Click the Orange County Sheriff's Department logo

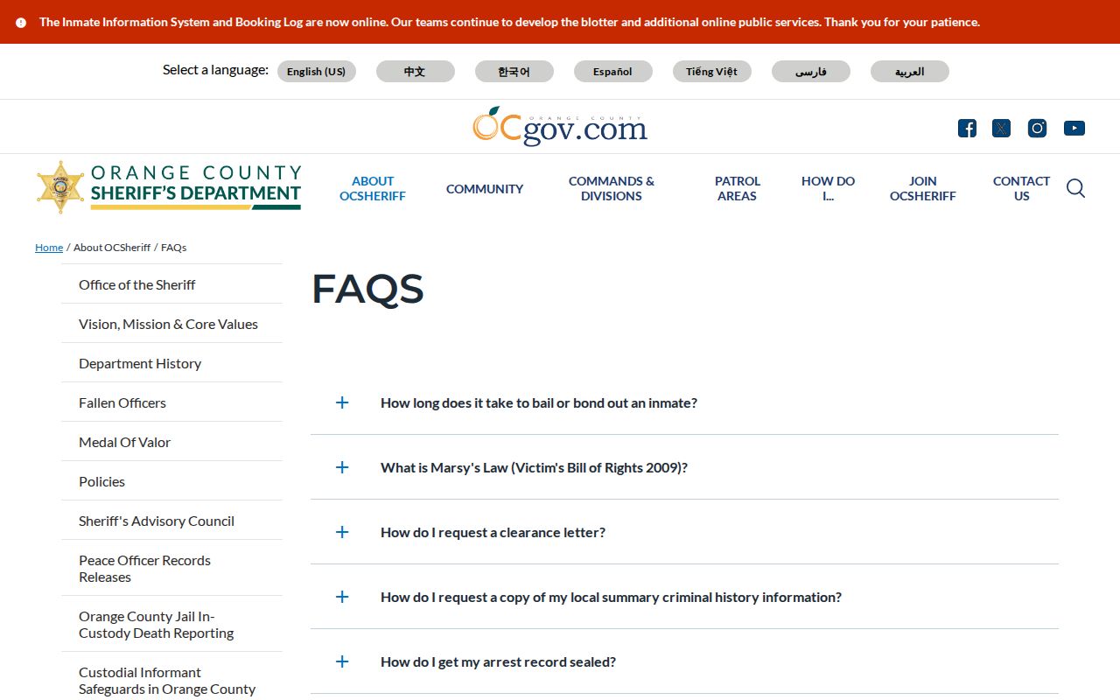click(x=169, y=187)
